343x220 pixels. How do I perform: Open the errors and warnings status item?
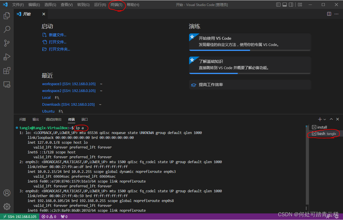pyautogui.click(x=49, y=217)
